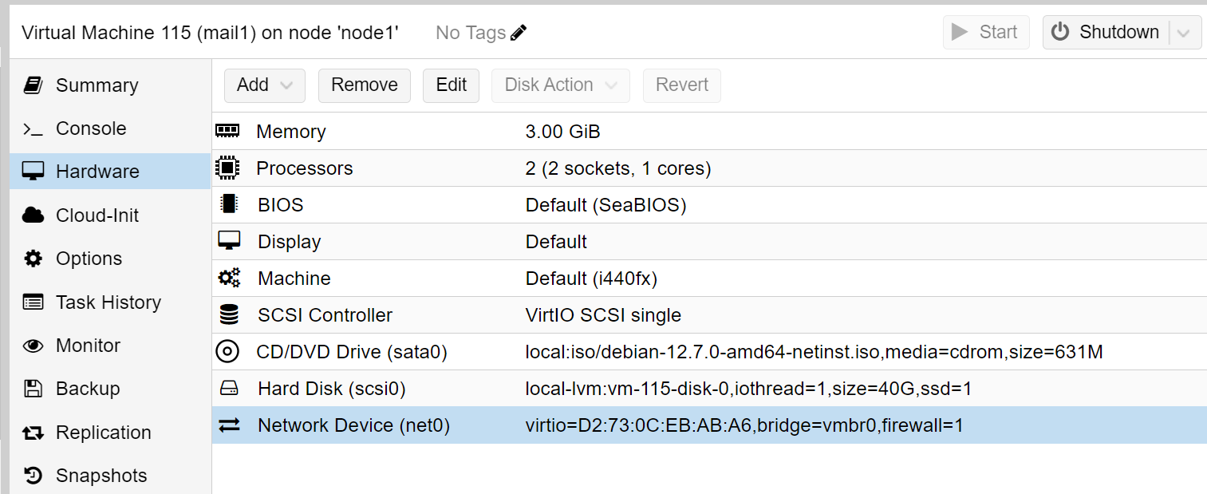Select the Machine gears icon
Screen dimensions: 1207x494
pos(230,278)
